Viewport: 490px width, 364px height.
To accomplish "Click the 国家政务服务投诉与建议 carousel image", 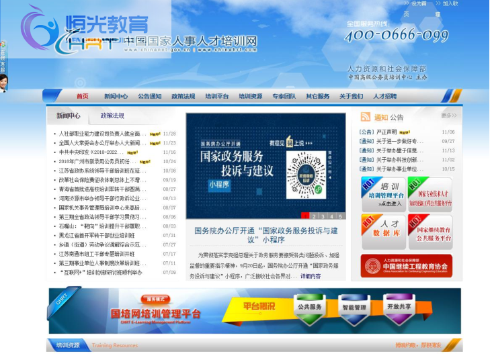I will (x=266, y=166).
